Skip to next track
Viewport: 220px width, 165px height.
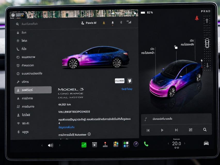[x=176, y=130]
